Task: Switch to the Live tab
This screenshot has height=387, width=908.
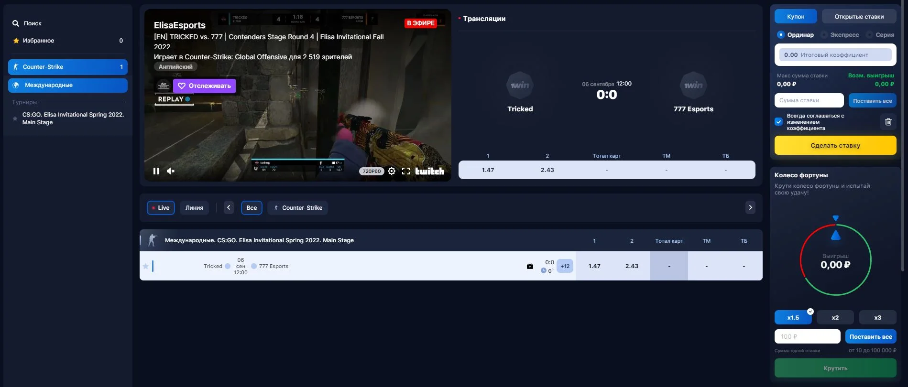Action: pos(161,208)
